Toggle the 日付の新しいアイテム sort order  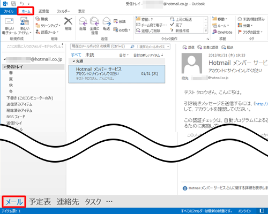coord(148,55)
